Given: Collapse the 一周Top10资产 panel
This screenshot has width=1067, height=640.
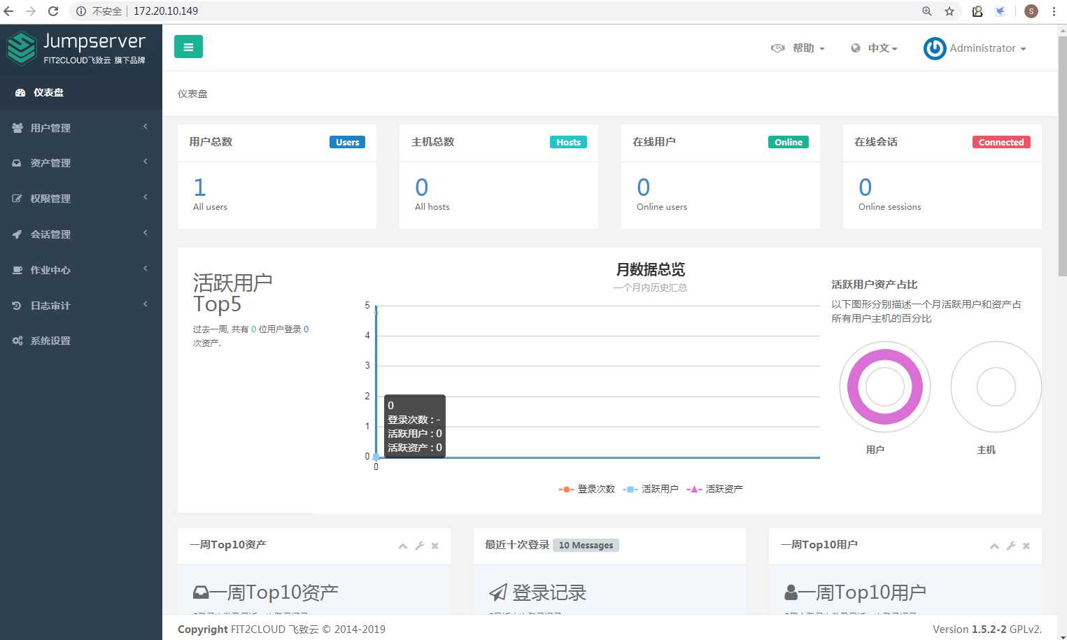Looking at the screenshot, I should pyautogui.click(x=403, y=546).
